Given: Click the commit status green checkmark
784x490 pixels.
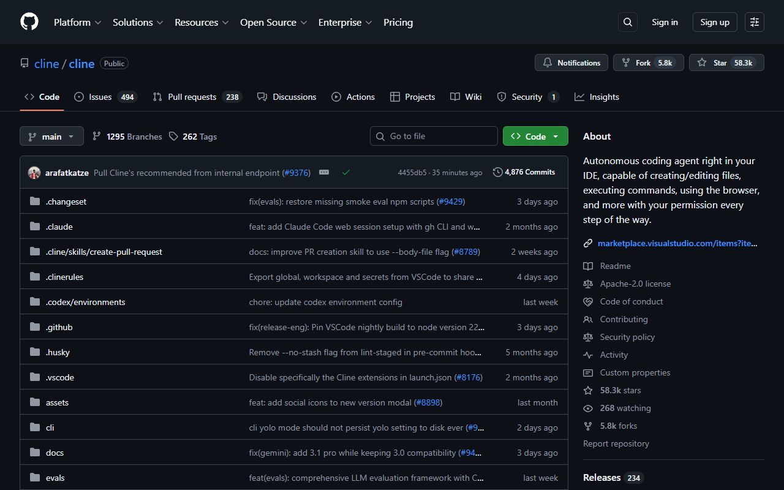Looking at the screenshot, I should (346, 173).
